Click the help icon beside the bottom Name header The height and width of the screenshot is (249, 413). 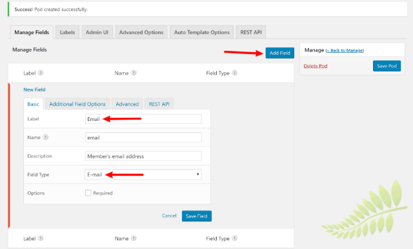tap(134, 238)
